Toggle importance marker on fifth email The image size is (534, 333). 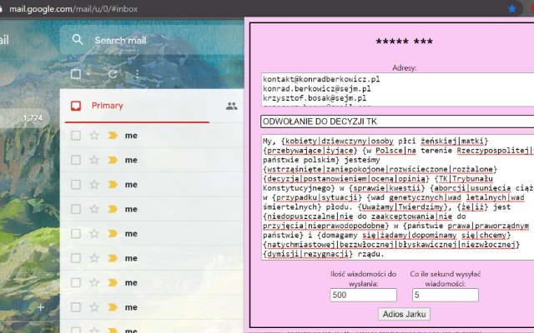tap(113, 233)
